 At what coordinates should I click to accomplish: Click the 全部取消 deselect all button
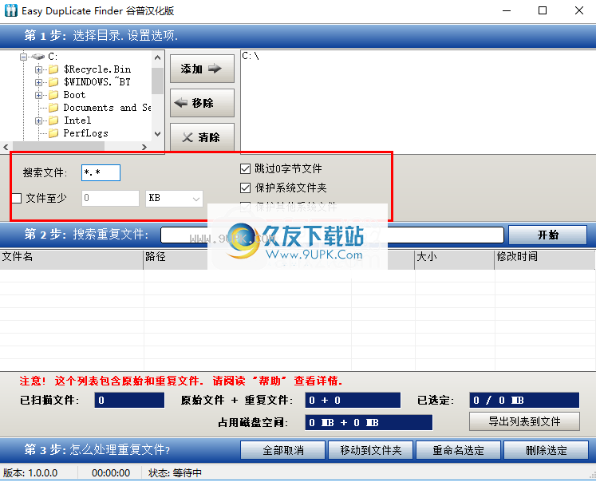click(x=282, y=450)
